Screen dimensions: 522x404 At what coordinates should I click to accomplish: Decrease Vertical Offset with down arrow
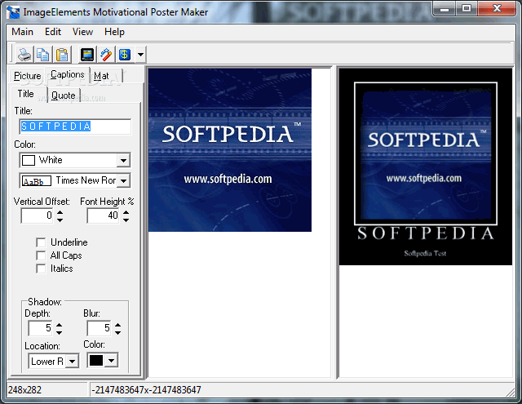click(60, 220)
